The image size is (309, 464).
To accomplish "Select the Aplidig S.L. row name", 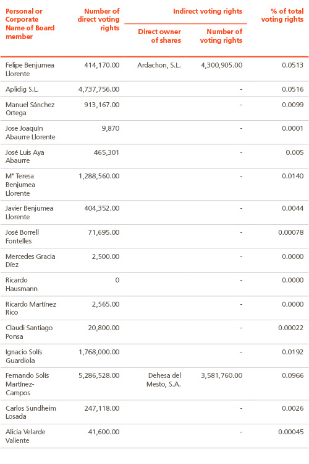I will [22, 89].
